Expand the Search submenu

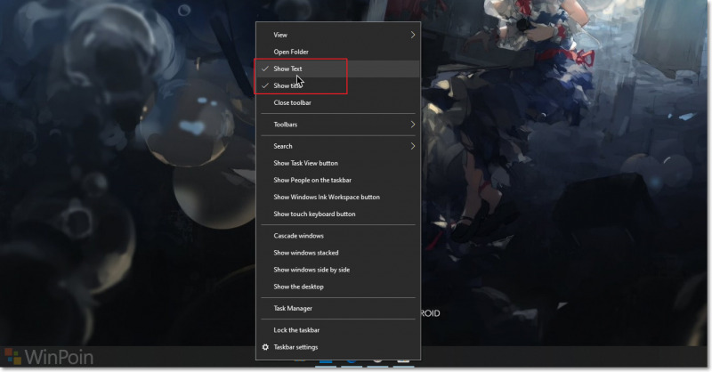click(x=338, y=146)
